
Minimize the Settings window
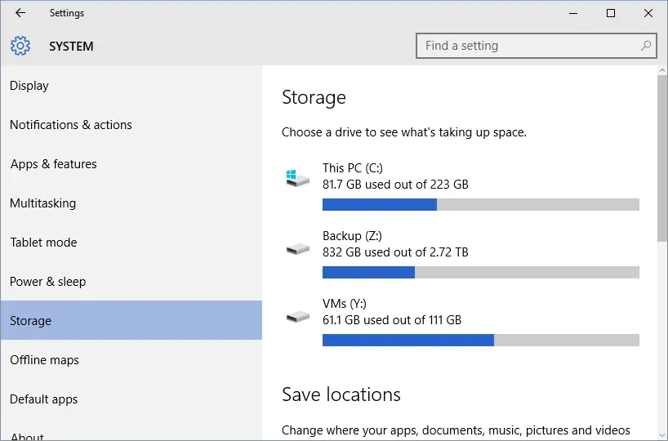pyautogui.click(x=573, y=13)
